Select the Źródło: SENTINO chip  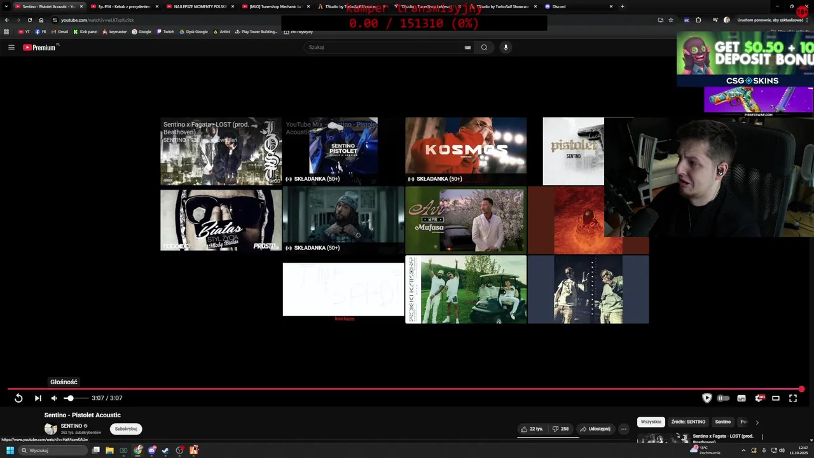(688, 422)
